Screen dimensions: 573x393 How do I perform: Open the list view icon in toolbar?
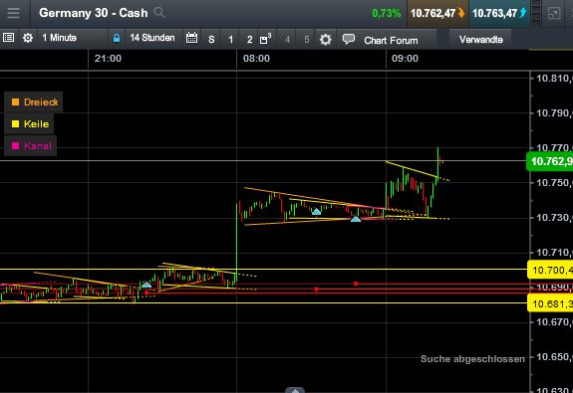(8, 38)
